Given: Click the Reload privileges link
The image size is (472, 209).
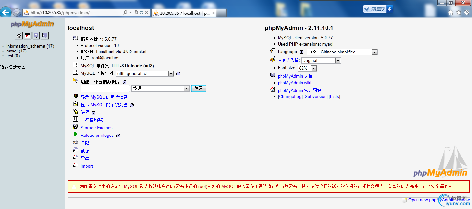Looking at the screenshot, I should point(97,135).
